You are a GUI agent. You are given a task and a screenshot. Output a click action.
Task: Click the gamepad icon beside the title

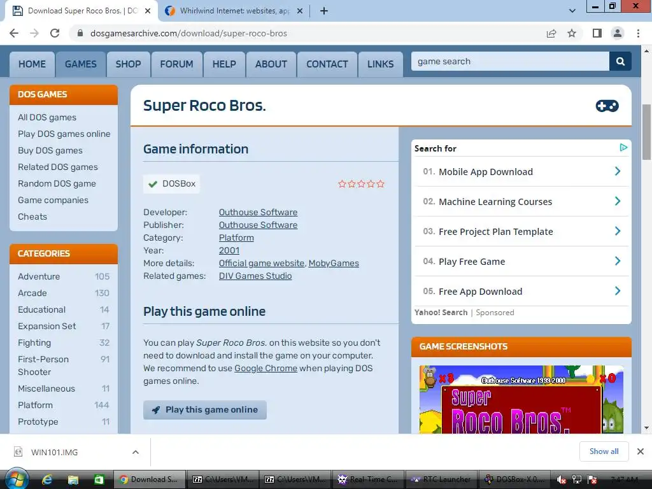(607, 106)
